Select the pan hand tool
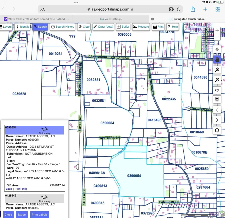Screen dimensions: 225x218 click(217, 59)
